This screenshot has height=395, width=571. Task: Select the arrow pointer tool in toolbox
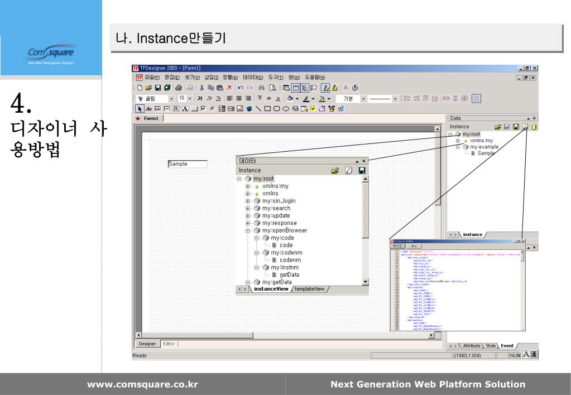(140, 108)
